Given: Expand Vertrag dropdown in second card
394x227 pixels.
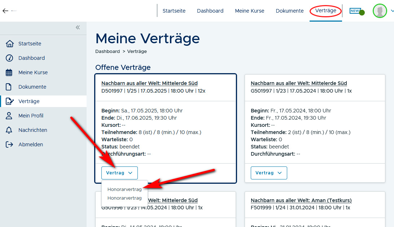Looking at the screenshot, I should point(269,173).
